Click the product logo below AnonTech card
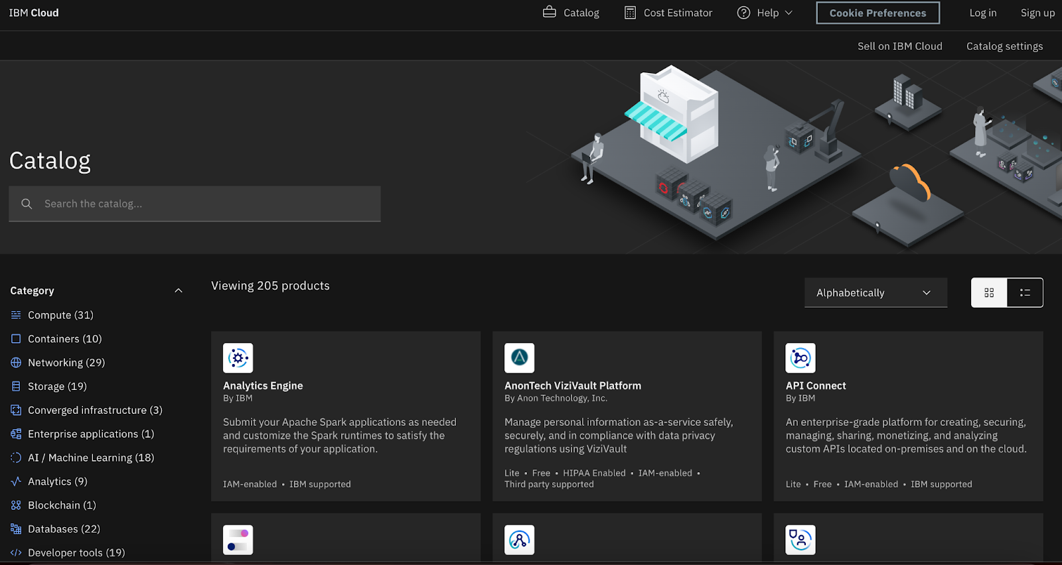This screenshot has height=565, width=1062. pyautogui.click(x=519, y=540)
